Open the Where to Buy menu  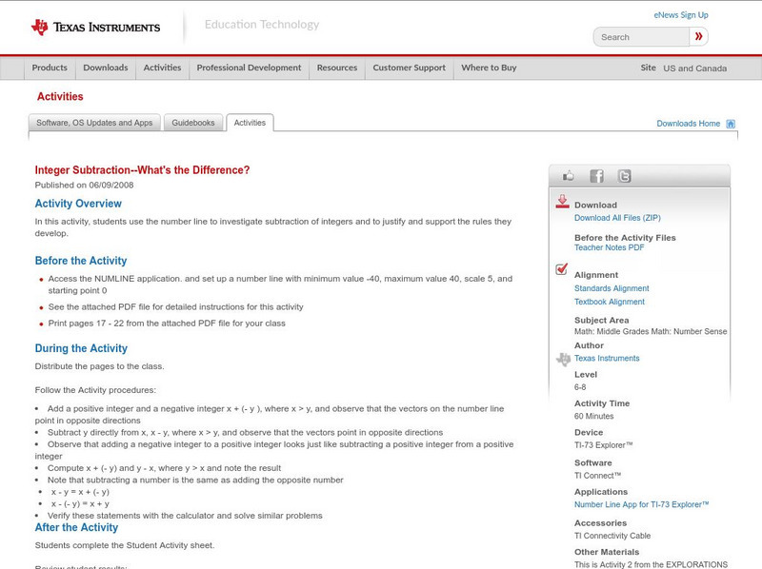tap(489, 68)
